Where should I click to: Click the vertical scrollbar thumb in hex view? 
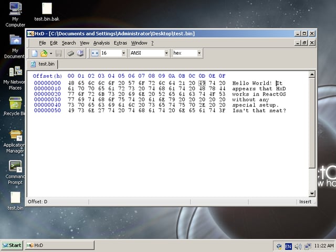[x=312, y=123]
